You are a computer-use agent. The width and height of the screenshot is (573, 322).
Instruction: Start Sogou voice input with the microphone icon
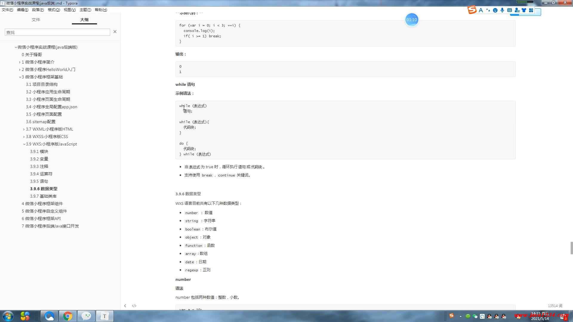point(502,10)
